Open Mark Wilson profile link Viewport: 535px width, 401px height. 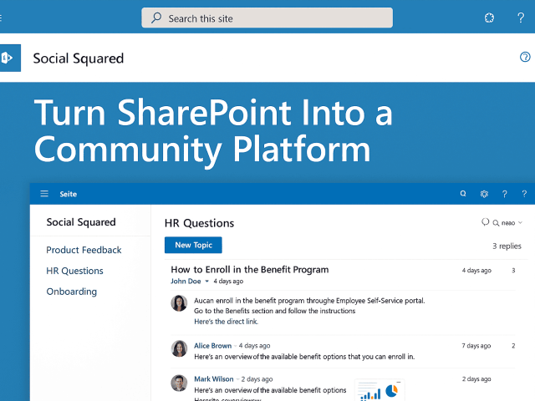coord(214,379)
